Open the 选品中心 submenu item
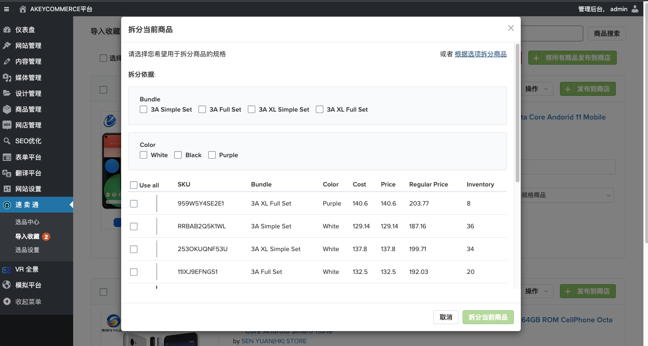 (x=27, y=222)
